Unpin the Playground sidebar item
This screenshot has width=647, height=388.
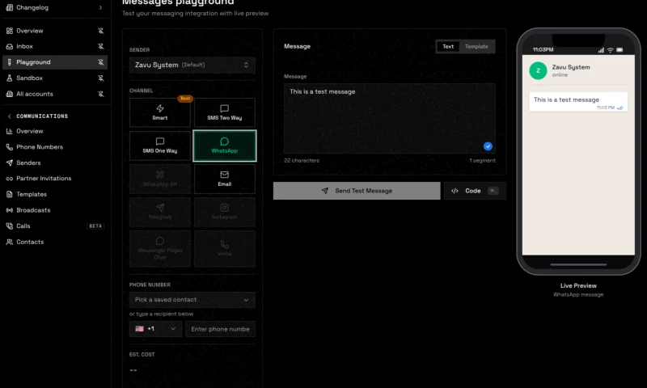coord(100,62)
